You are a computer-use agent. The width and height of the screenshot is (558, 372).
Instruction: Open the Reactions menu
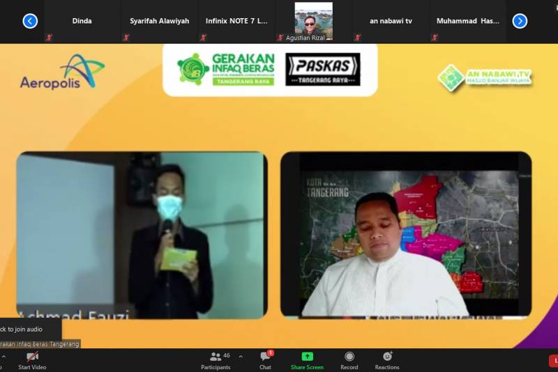click(x=387, y=359)
